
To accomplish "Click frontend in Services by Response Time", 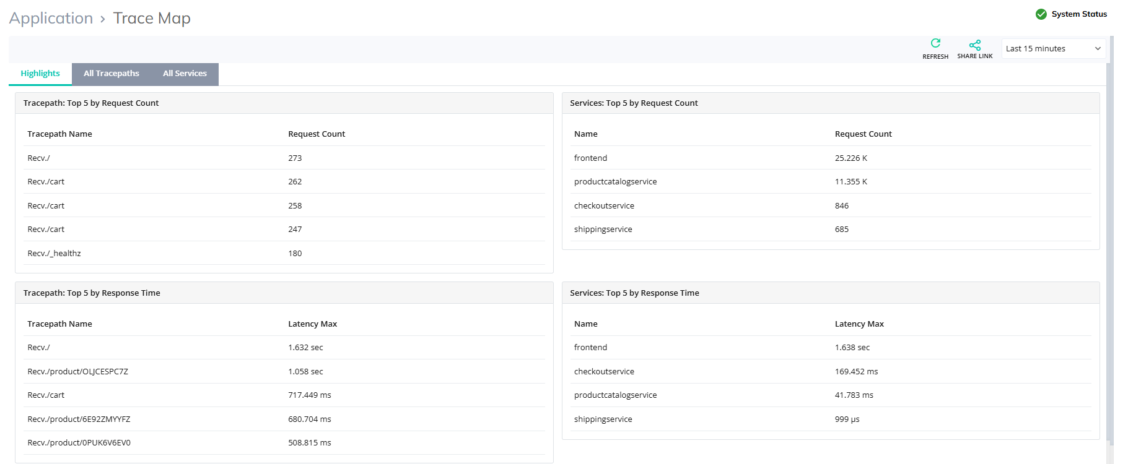I will pos(590,348).
